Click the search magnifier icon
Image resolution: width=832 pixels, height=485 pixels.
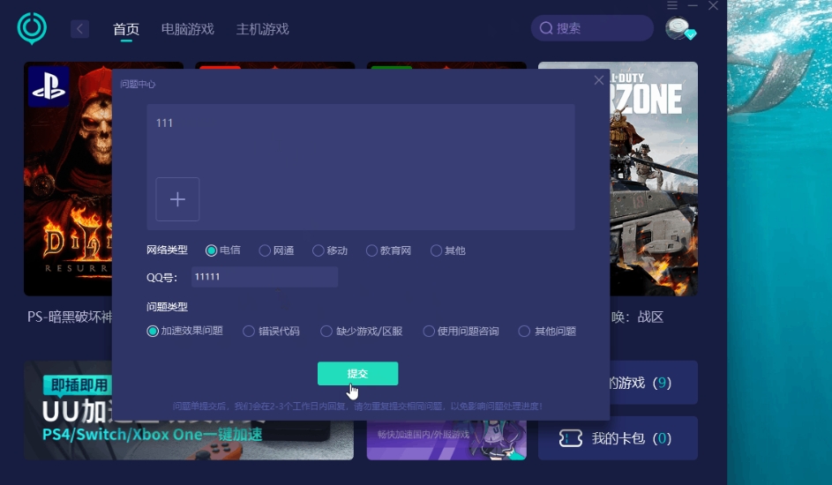pyautogui.click(x=546, y=28)
